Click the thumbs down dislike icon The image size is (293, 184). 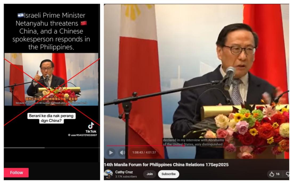(x=288, y=174)
